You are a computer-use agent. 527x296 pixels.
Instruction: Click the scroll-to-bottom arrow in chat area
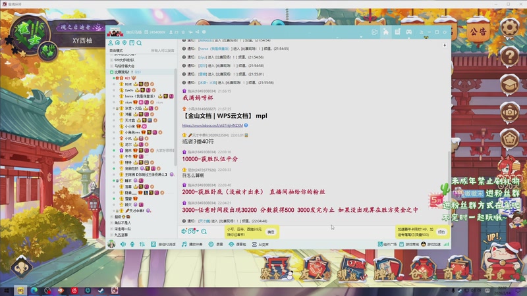point(444,45)
